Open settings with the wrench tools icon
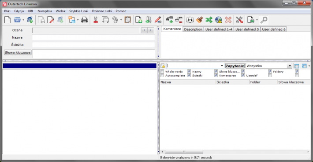 tap(239, 20)
